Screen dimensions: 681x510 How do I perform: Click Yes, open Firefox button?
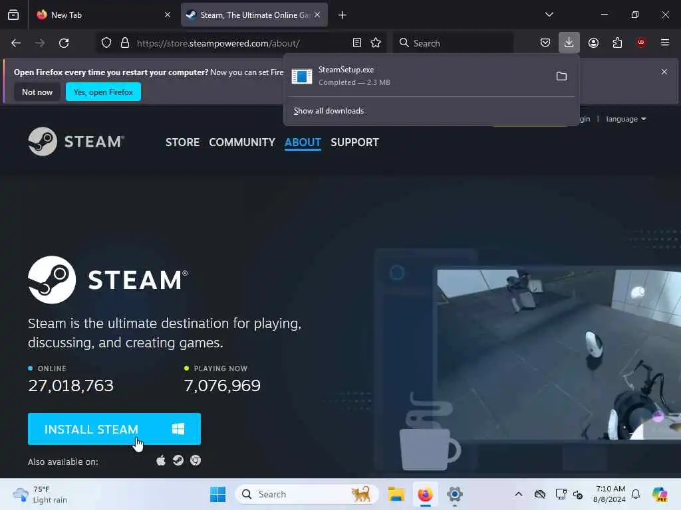coord(103,92)
